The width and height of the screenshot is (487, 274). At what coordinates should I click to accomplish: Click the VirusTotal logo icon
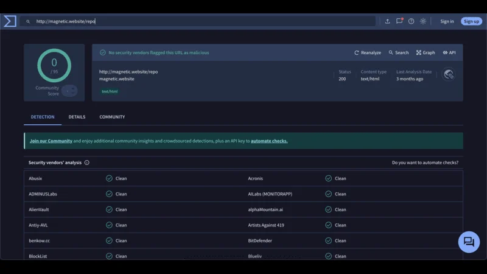[x=10, y=21]
